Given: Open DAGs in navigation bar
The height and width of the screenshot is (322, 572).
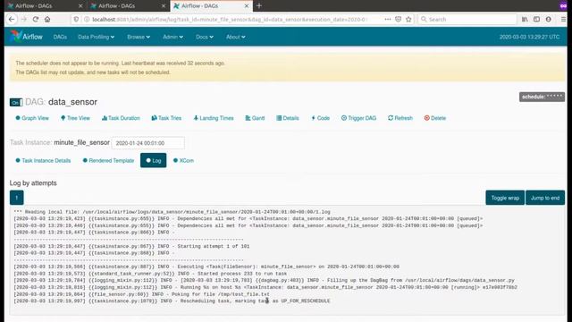Looking at the screenshot, I should pos(60,37).
